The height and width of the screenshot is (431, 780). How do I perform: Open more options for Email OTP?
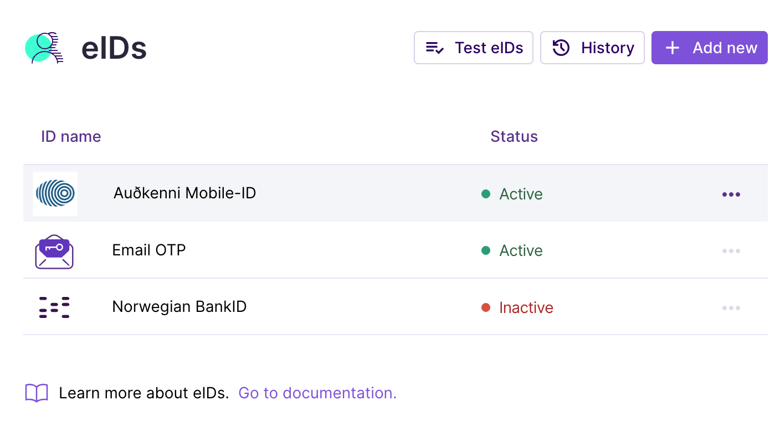pos(731,251)
